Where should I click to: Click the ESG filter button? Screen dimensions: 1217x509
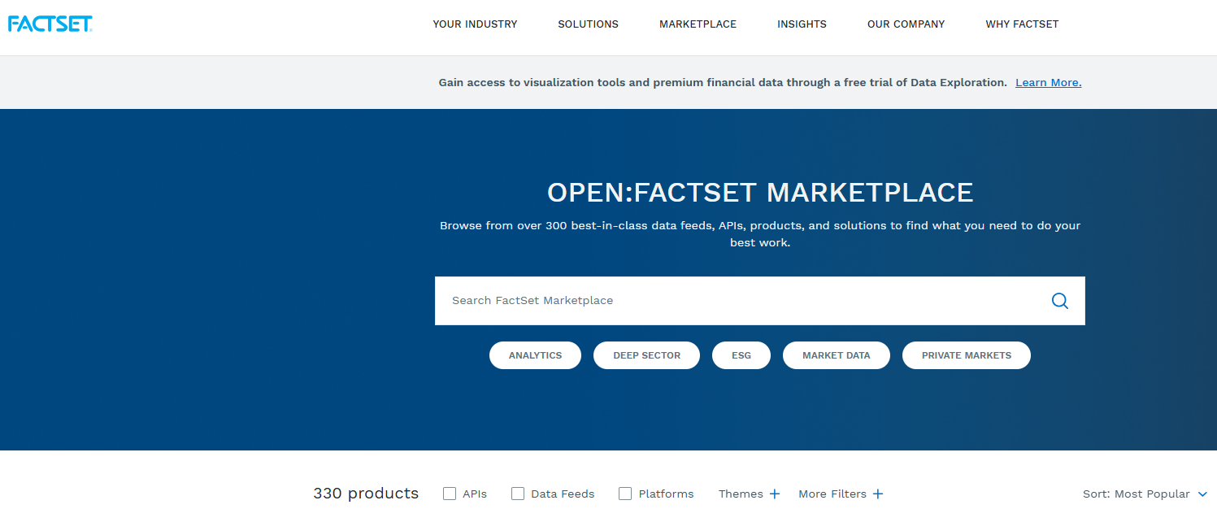coord(741,355)
